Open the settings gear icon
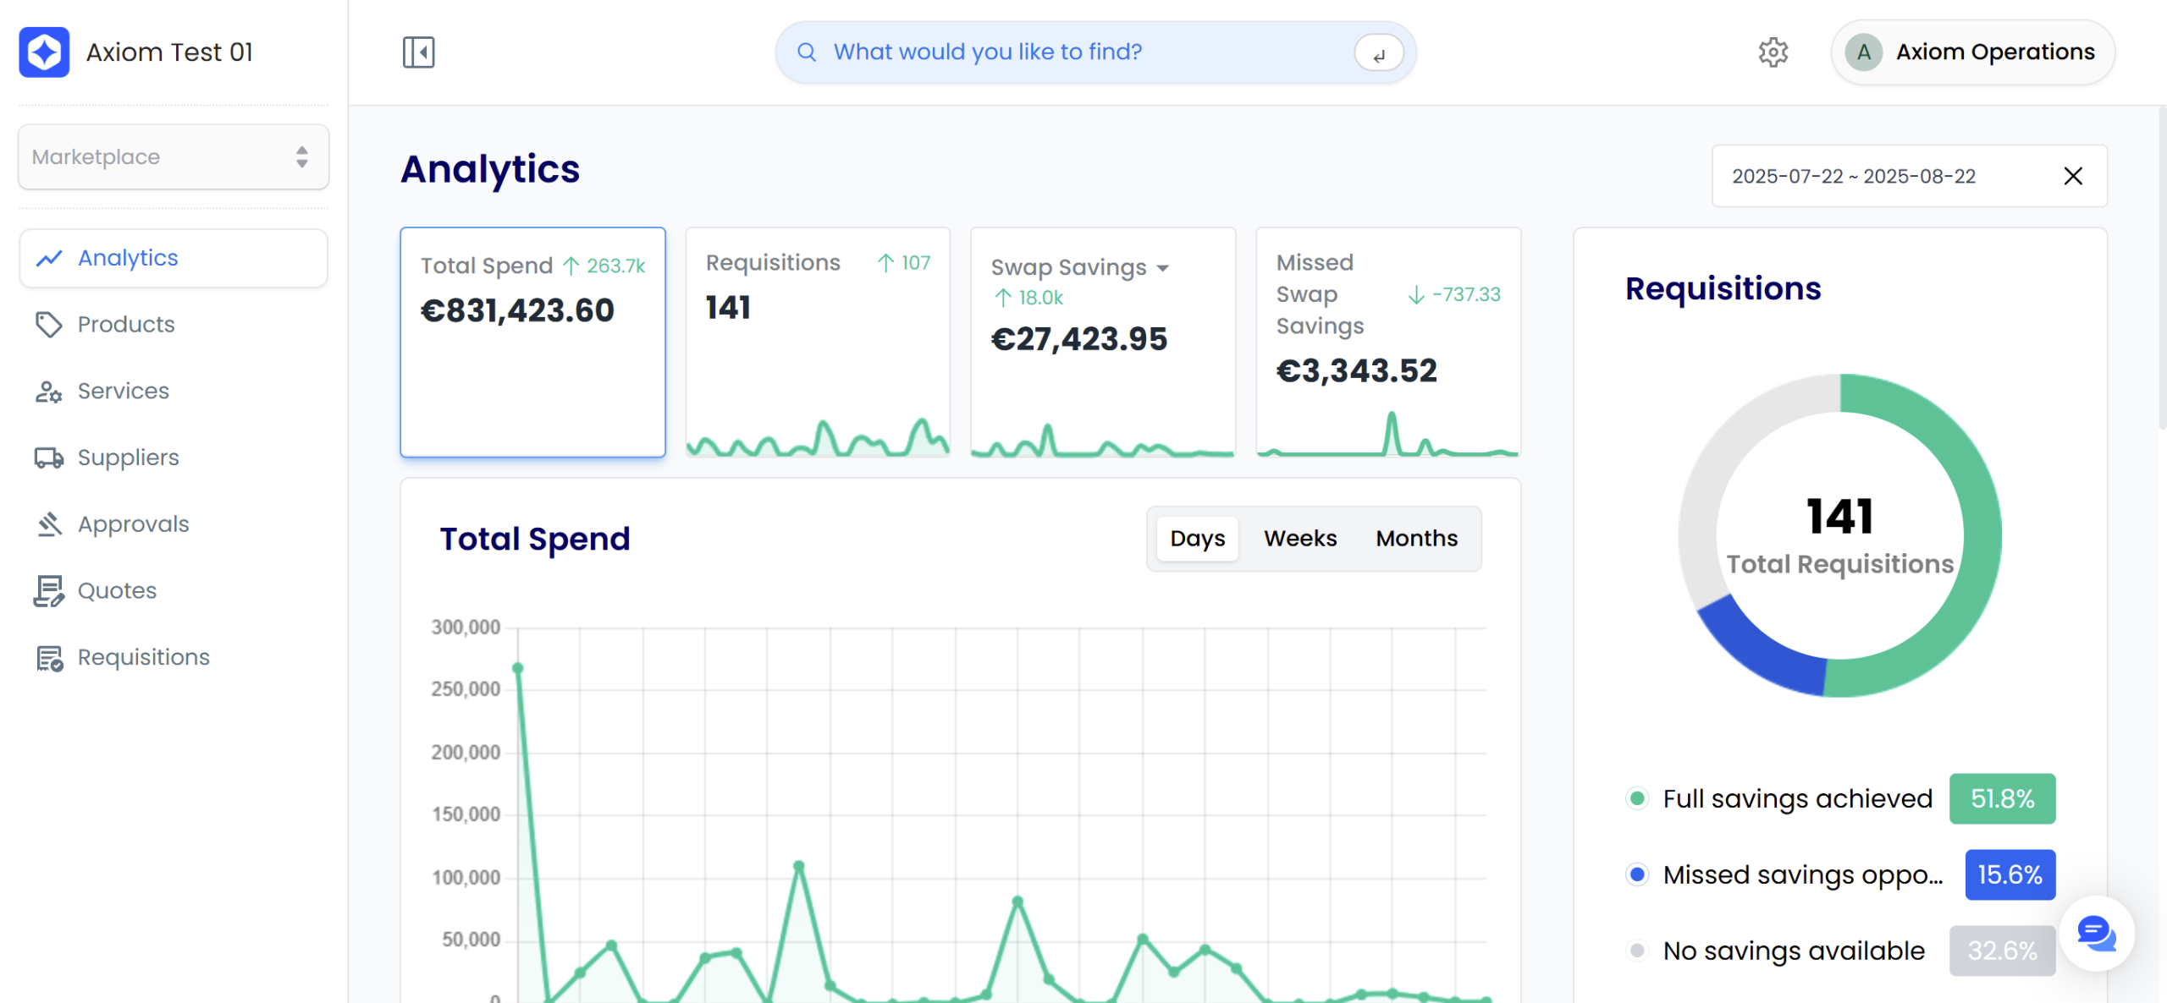The image size is (2167, 1003). coord(1773,52)
